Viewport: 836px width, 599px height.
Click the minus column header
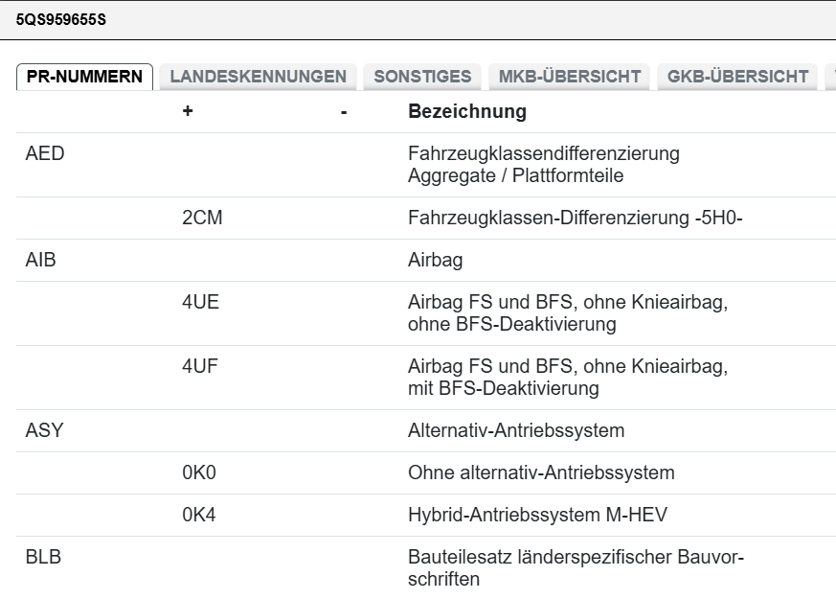click(x=343, y=112)
